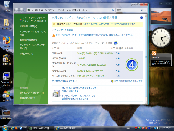Click the taskbar clock 下午 05:11
Screen dimensions: 174x131
166,128
